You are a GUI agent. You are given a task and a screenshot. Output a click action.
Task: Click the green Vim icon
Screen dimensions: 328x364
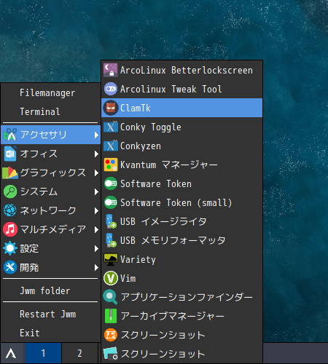(111, 278)
